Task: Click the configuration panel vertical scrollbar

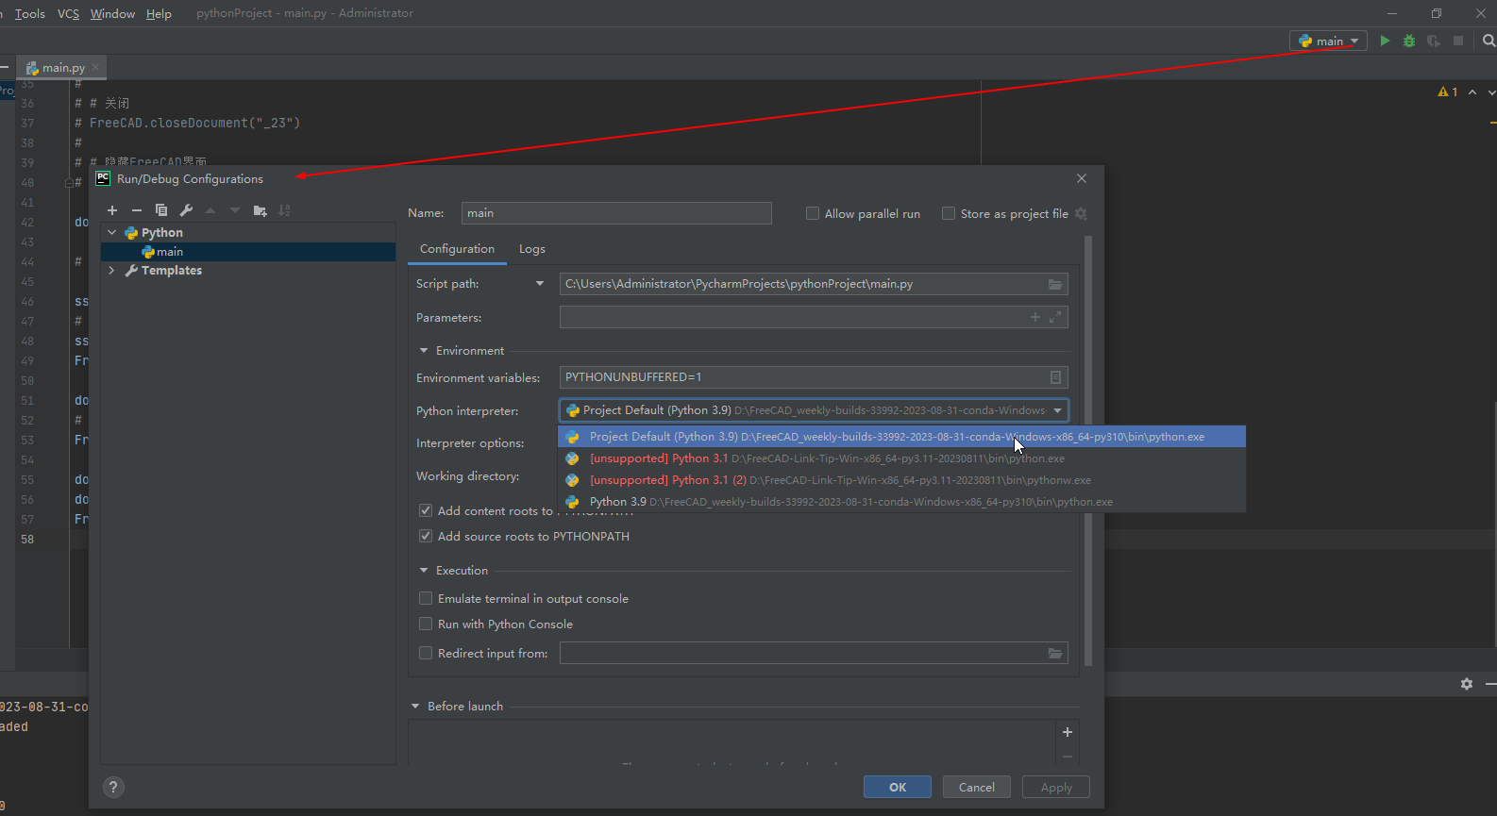Action: [1088, 451]
